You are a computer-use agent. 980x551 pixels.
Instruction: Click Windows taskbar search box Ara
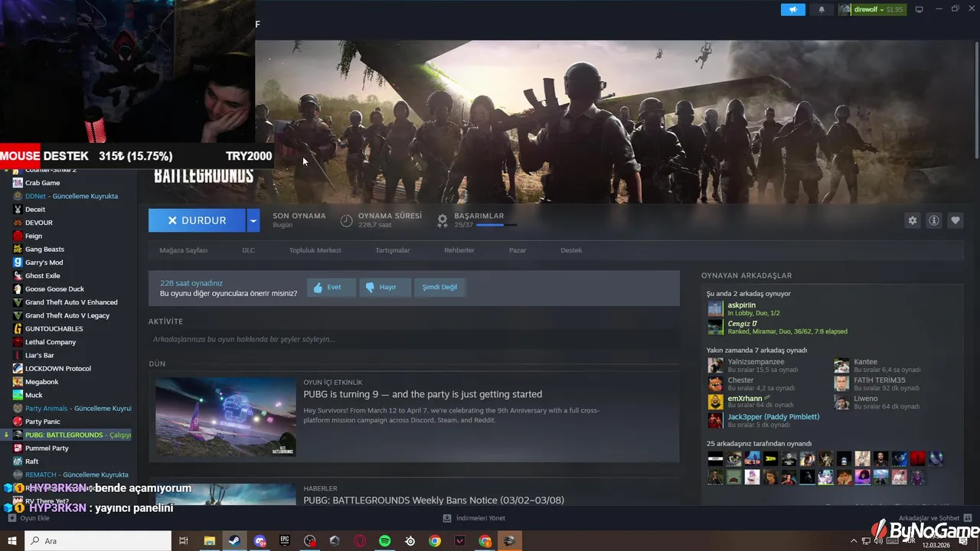click(98, 541)
